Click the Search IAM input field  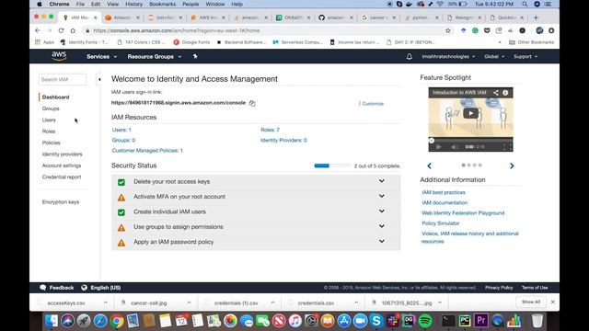(63, 79)
